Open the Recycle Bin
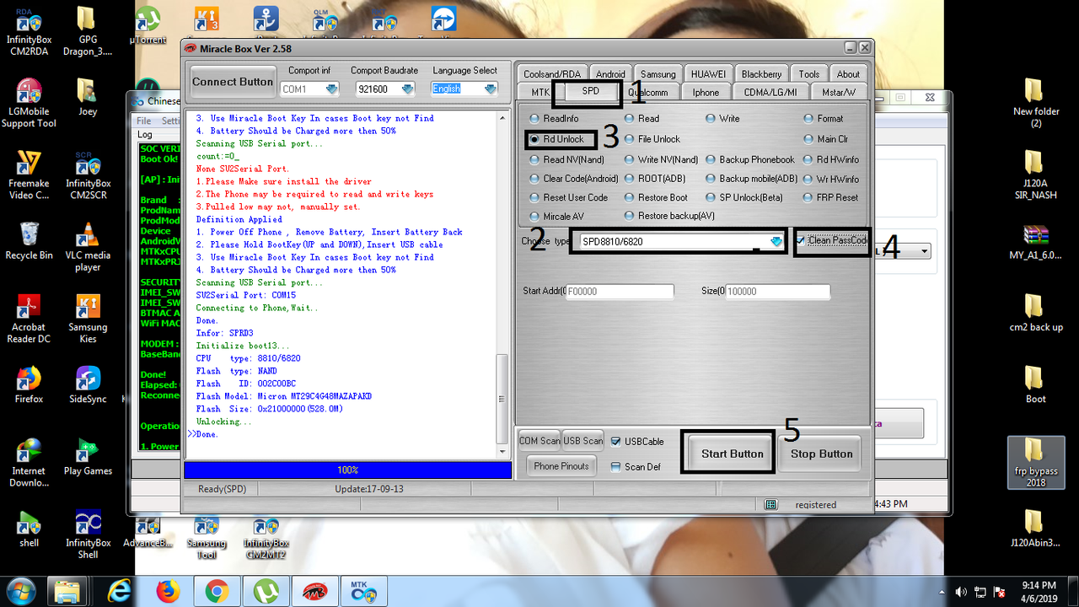The width and height of the screenshot is (1079, 607). point(29,241)
